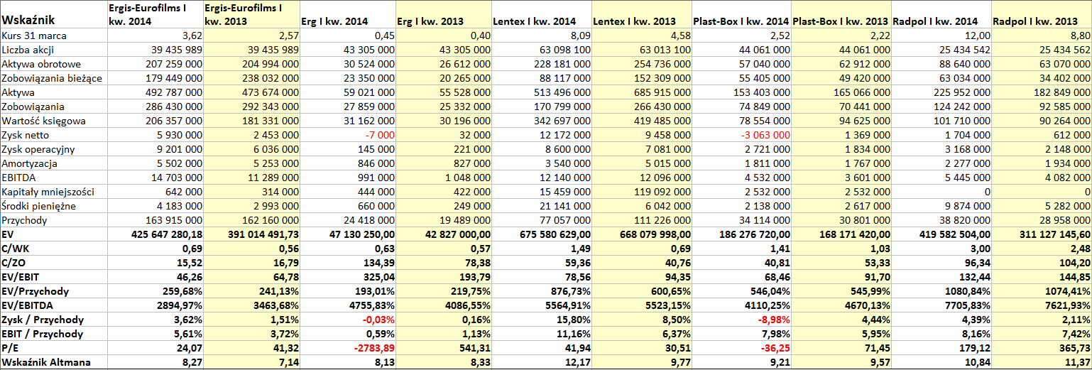Image resolution: width=1092 pixels, height=370 pixels.
Task: Click the 1080,84% EV/Przychody cell
Action: 940,291
